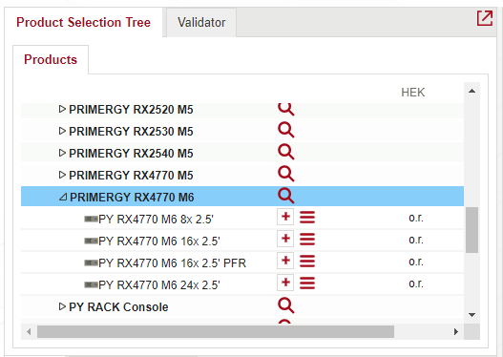The width and height of the screenshot is (503, 357).
Task: Expand PRIMERGY RX2520 M5 node
Action: 63,109
